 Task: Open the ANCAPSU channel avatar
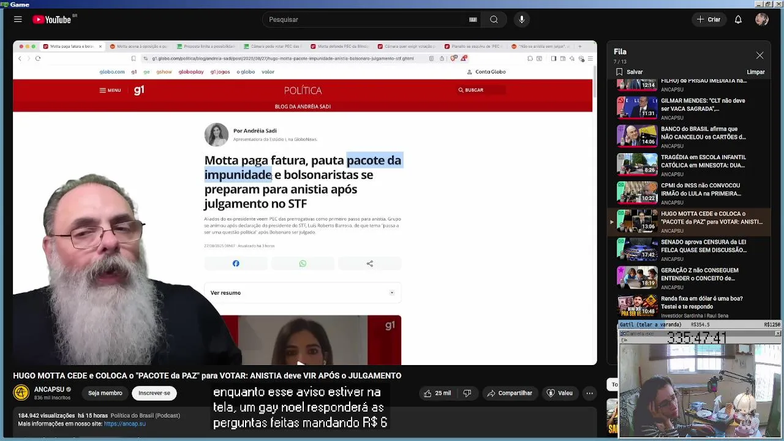pyautogui.click(x=21, y=393)
